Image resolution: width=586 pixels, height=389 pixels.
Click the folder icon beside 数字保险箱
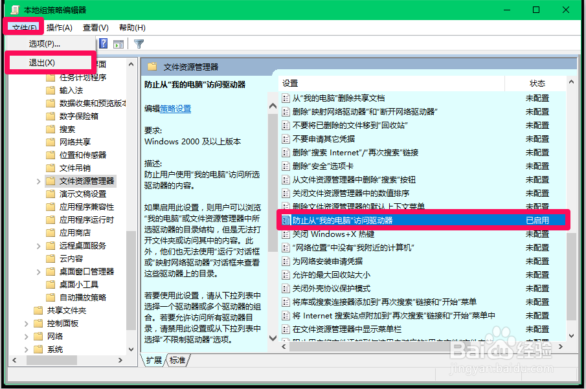51,117
